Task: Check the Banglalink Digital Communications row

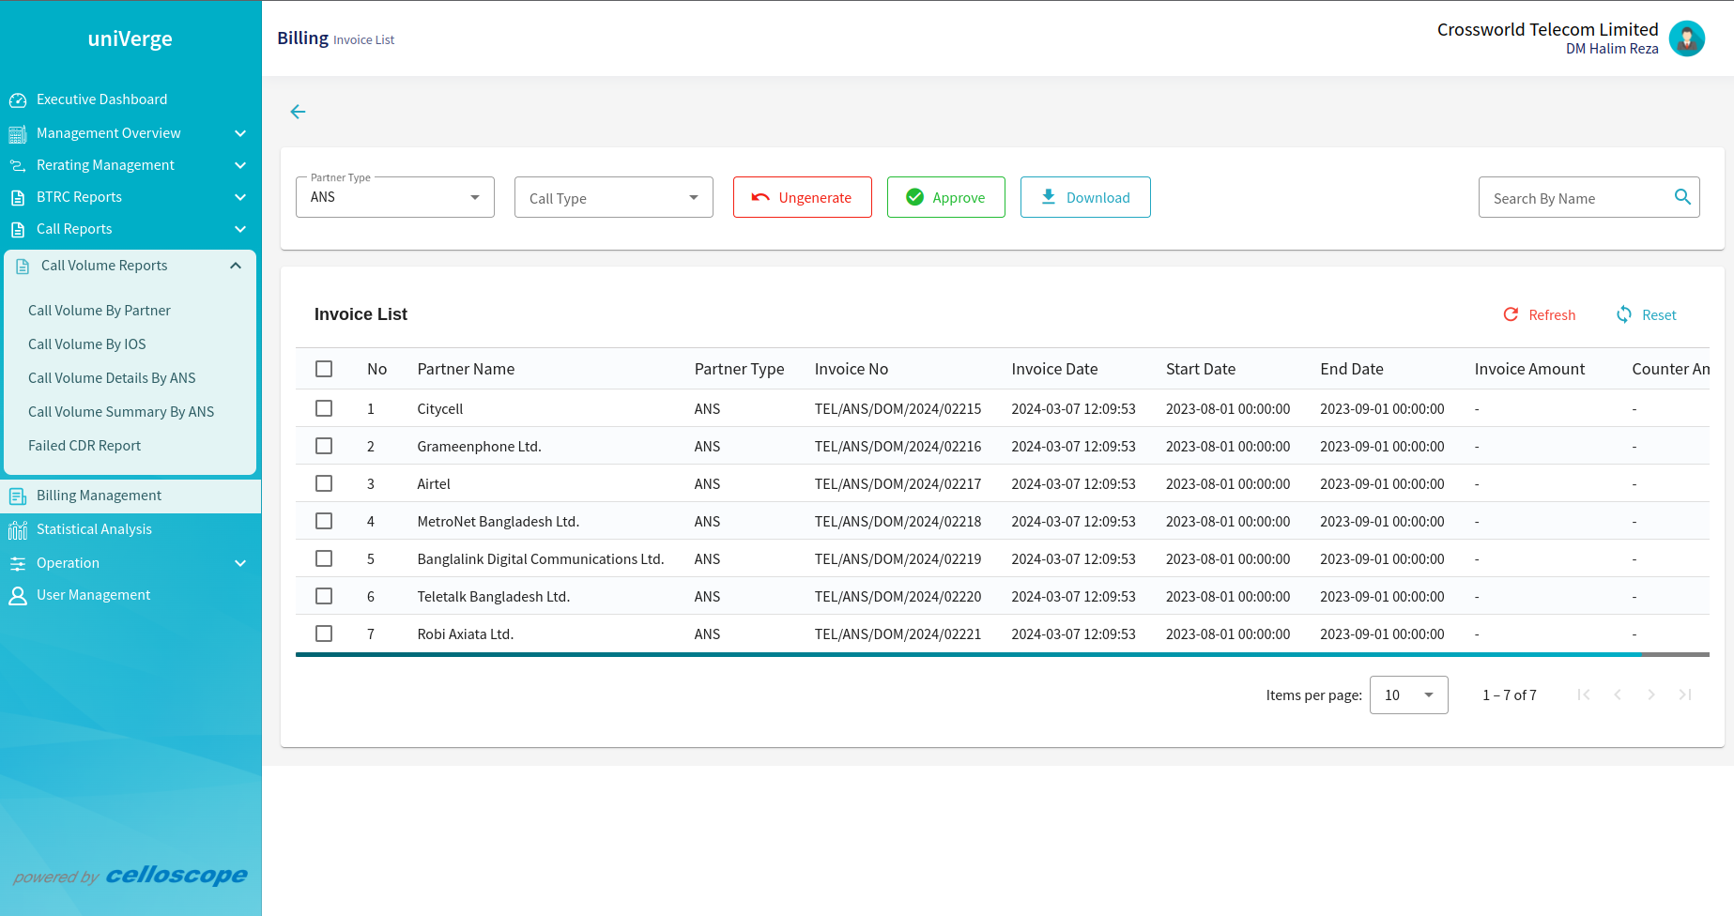Action: [x=324, y=558]
